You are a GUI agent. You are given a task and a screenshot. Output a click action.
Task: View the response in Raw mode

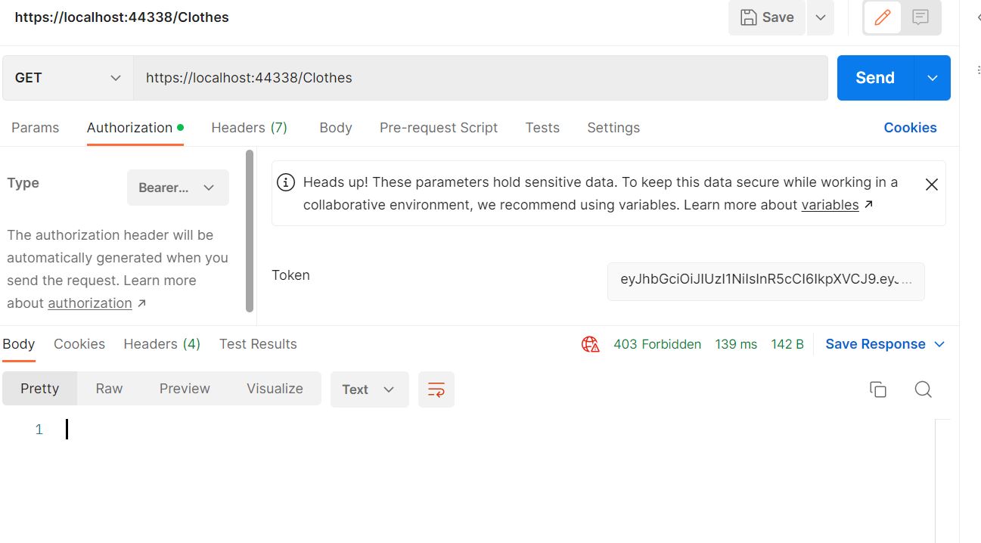108,389
